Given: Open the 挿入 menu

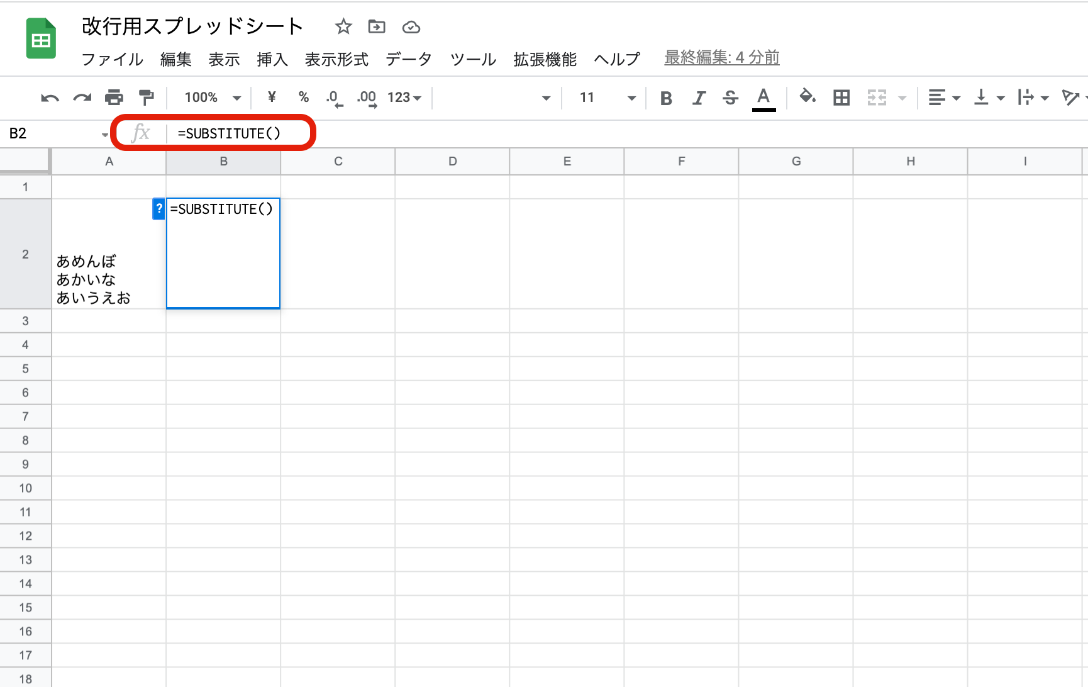Looking at the screenshot, I should point(272,59).
